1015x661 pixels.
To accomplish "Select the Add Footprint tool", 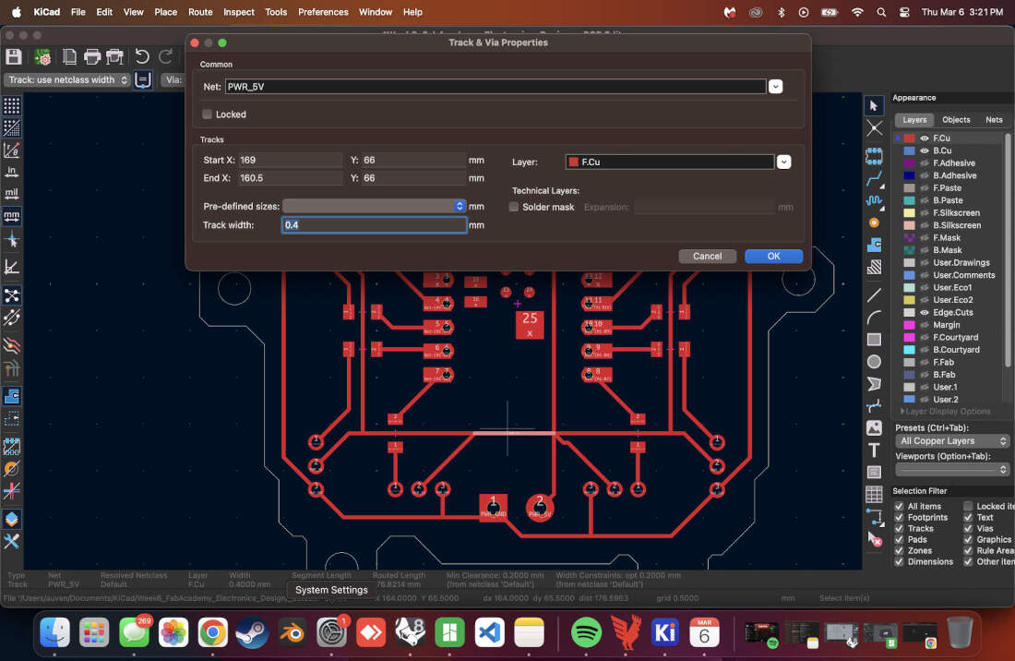I will click(874, 156).
